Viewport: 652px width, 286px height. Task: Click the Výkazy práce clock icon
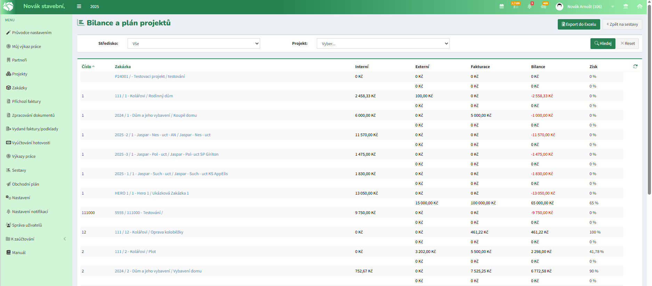[9, 156]
